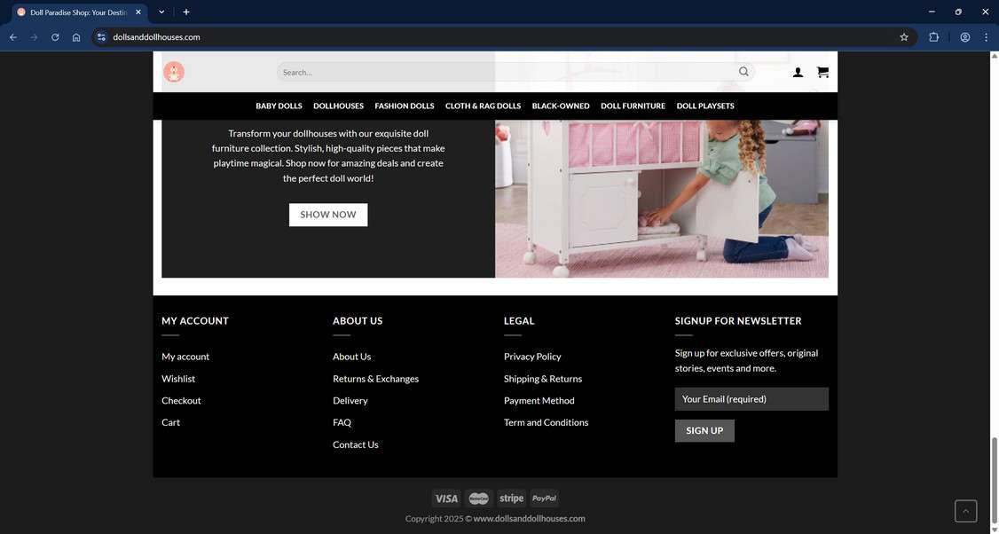Image resolution: width=999 pixels, height=534 pixels.
Task: Click the doll shop logo
Action: click(x=174, y=72)
